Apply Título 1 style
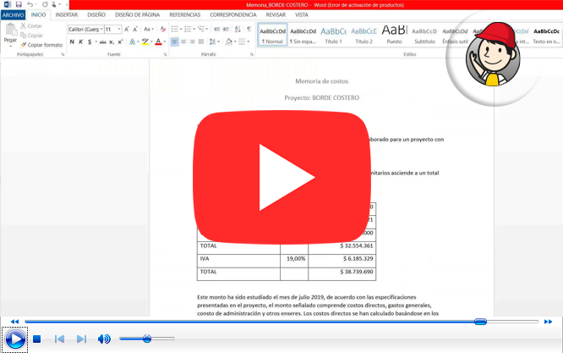 coord(333,36)
